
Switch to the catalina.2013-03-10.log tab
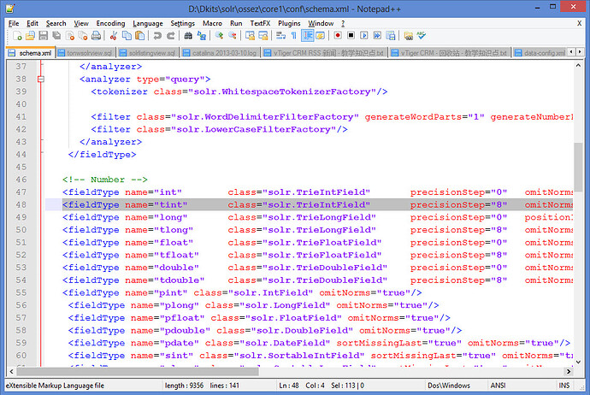221,53
